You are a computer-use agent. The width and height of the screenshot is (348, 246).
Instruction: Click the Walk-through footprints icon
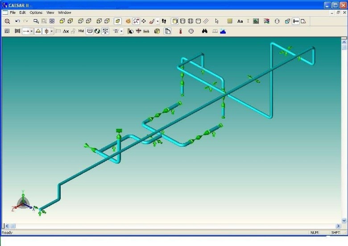(x=164, y=21)
